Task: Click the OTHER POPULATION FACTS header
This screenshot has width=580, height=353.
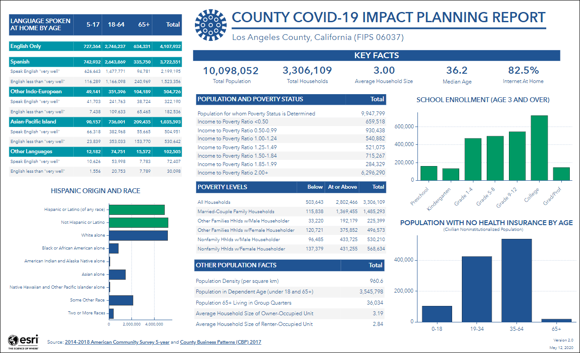Action: 236,265
